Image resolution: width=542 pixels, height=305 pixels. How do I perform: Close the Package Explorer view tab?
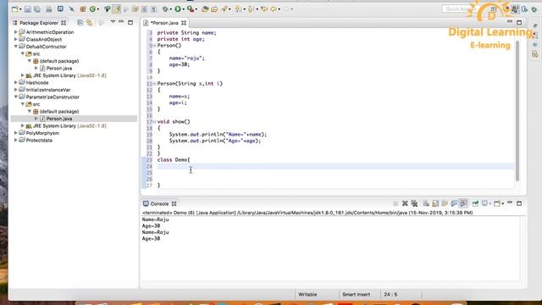coord(64,23)
